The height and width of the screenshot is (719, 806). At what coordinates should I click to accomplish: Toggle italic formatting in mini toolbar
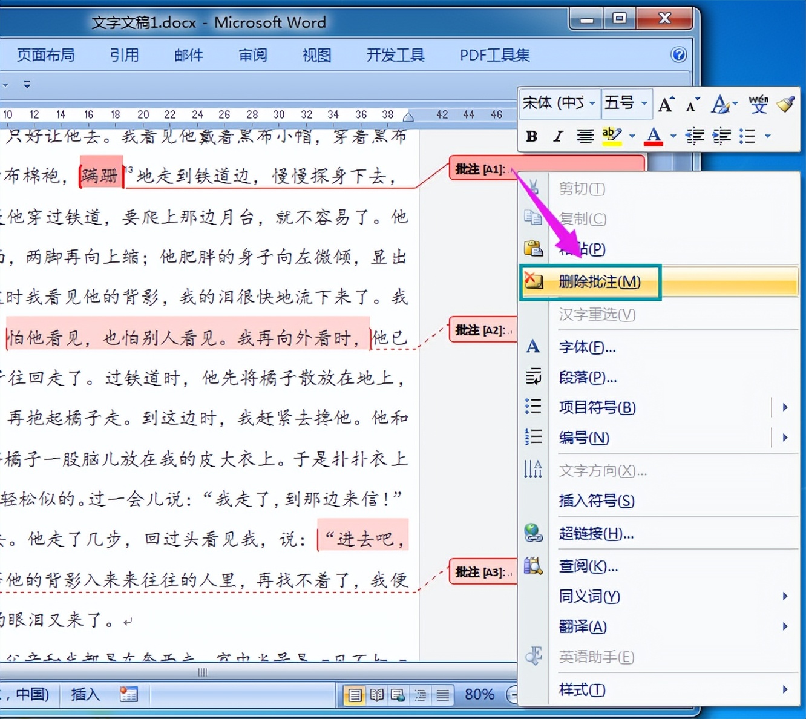[558, 136]
